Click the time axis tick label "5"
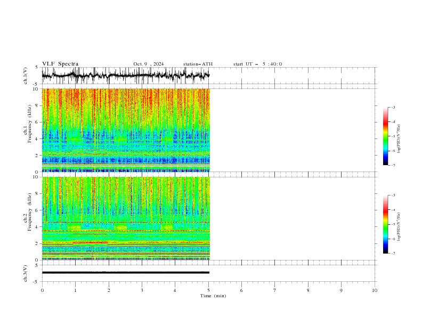The image size is (422, 326). 208,290
